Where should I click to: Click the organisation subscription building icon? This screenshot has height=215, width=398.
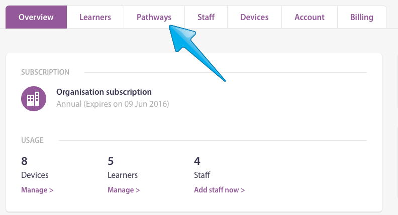(34, 98)
